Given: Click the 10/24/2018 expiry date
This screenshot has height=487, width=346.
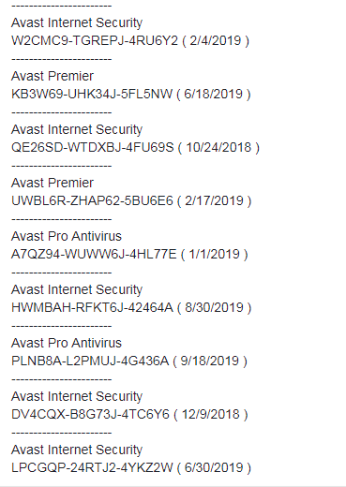Looking at the screenshot, I should tap(218, 147).
